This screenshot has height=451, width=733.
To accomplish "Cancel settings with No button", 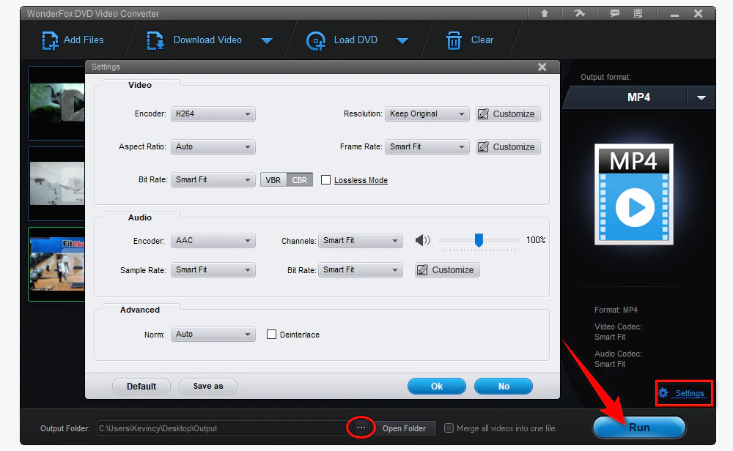I will point(504,386).
